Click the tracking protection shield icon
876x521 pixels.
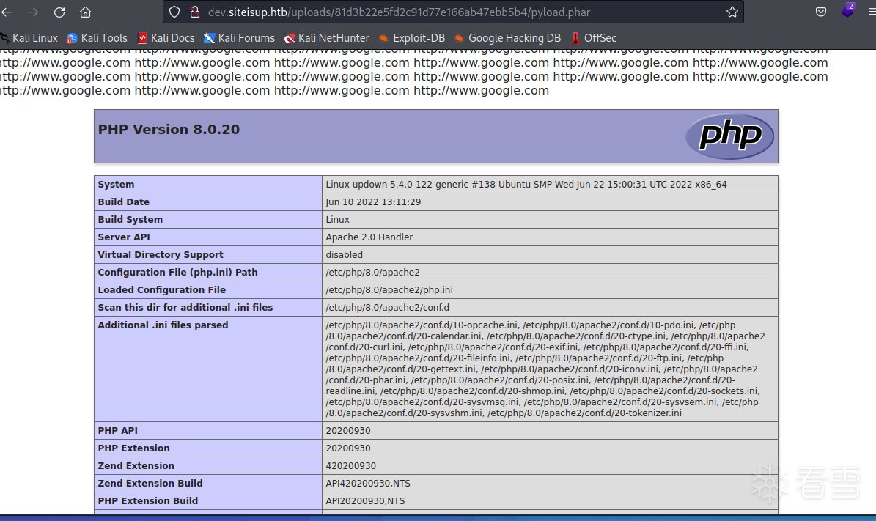click(x=174, y=12)
